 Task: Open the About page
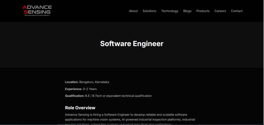pos(133,11)
